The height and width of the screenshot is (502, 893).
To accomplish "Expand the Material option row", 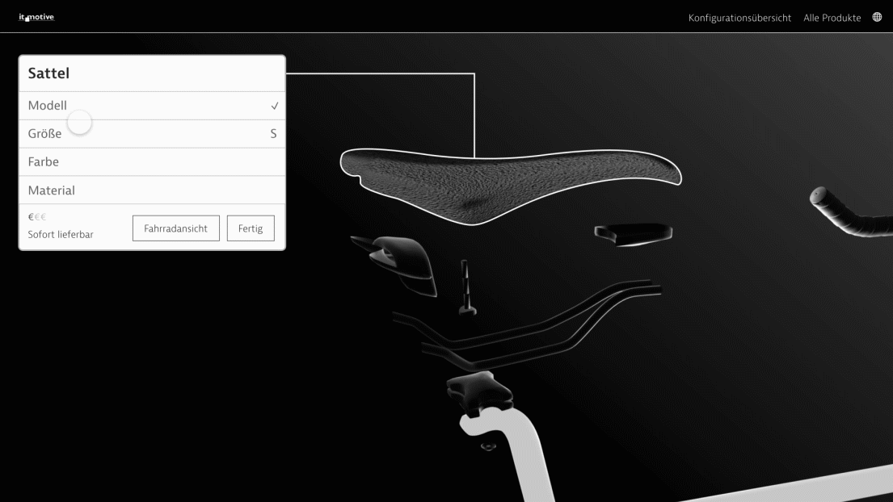I will tap(152, 190).
